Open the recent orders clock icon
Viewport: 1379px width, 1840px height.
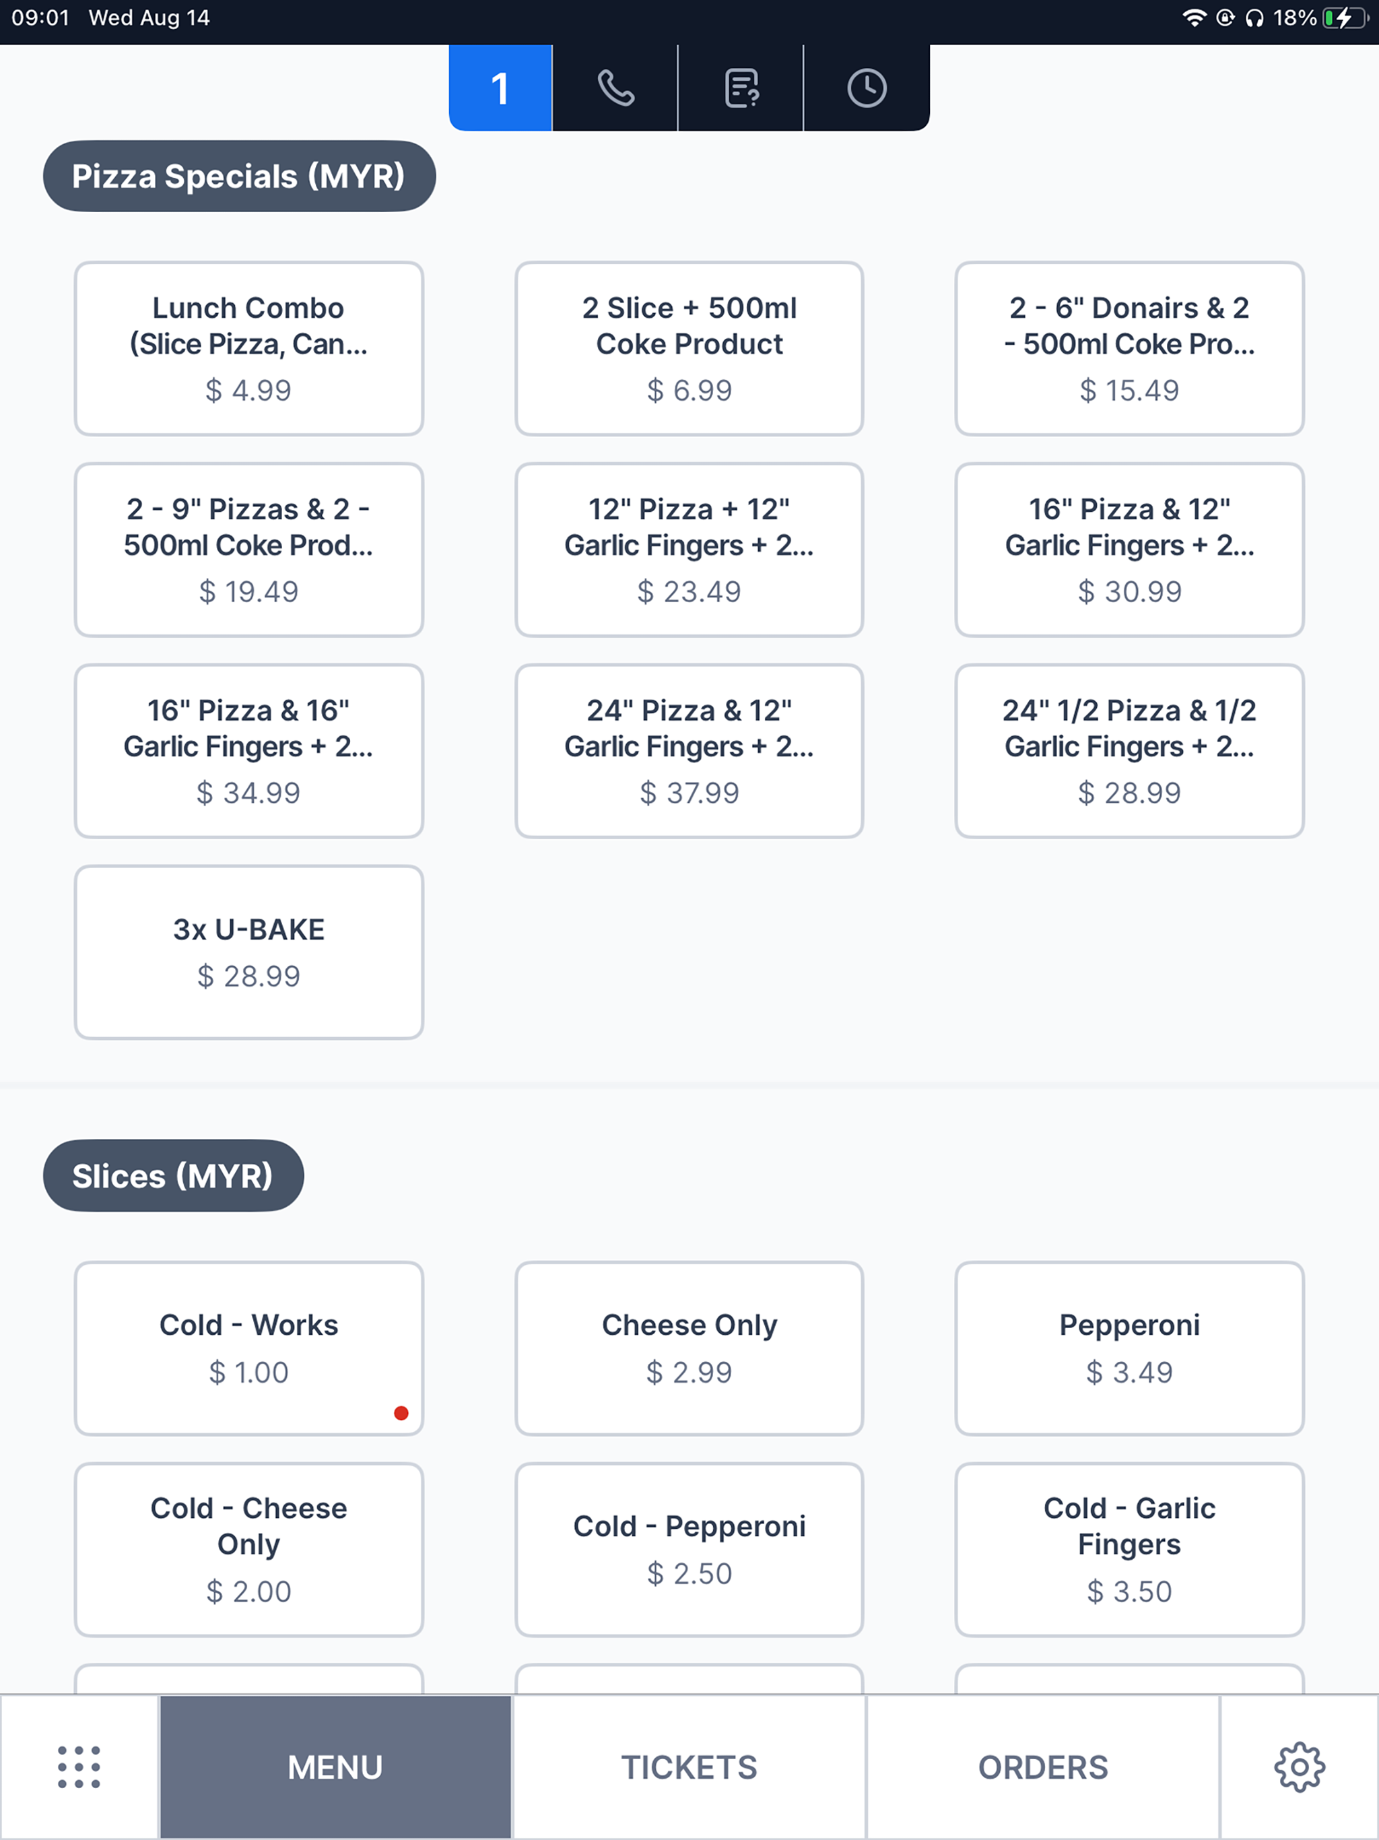[866, 88]
